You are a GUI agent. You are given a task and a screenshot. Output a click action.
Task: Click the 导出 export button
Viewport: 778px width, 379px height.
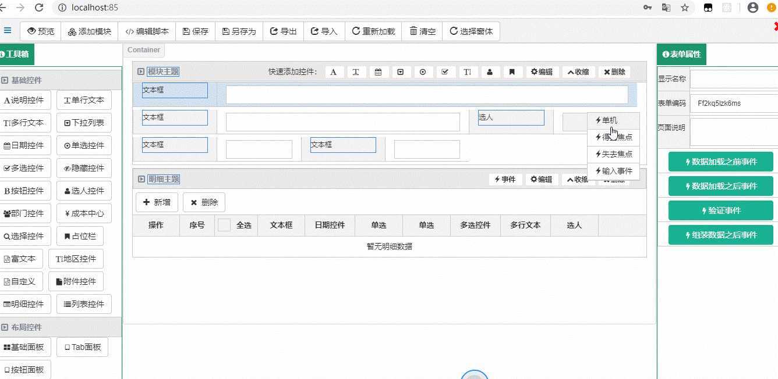pos(283,31)
